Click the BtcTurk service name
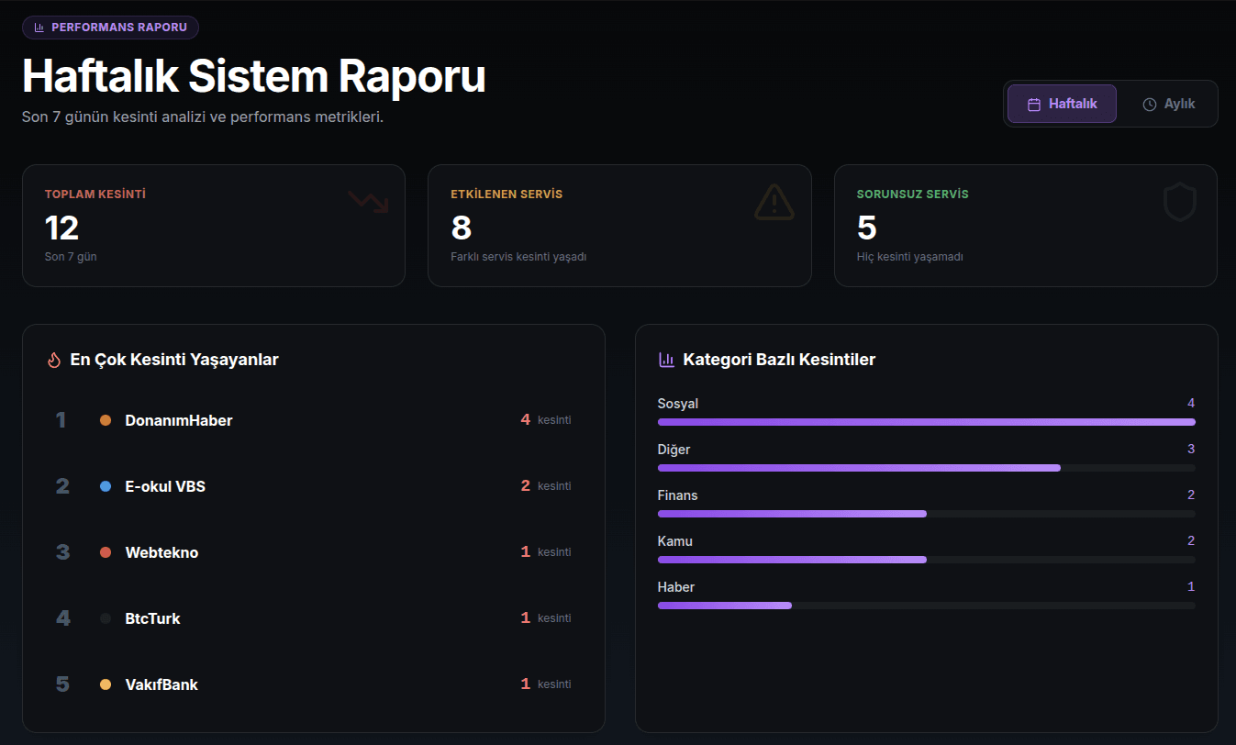1236x745 pixels. [x=152, y=618]
